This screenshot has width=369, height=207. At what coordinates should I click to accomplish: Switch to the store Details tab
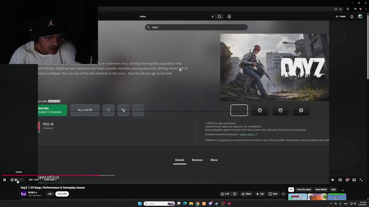pyautogui.click(x=180, y=160)
